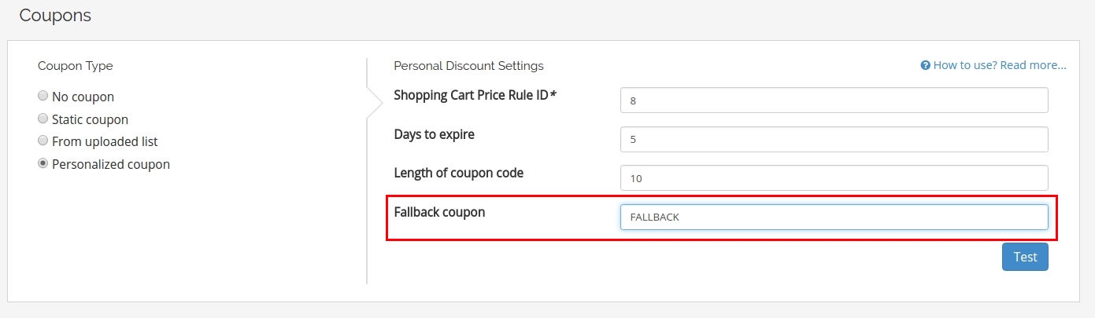
Task: Click the 'Shopping Cart Price Rule ID' label
Action: [x=475, y=95]
